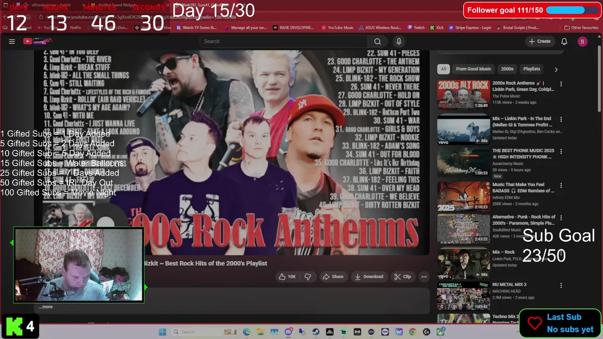Screen dimensions: 603x339
Task: Open Discord from taskbar
Action: 288,332
